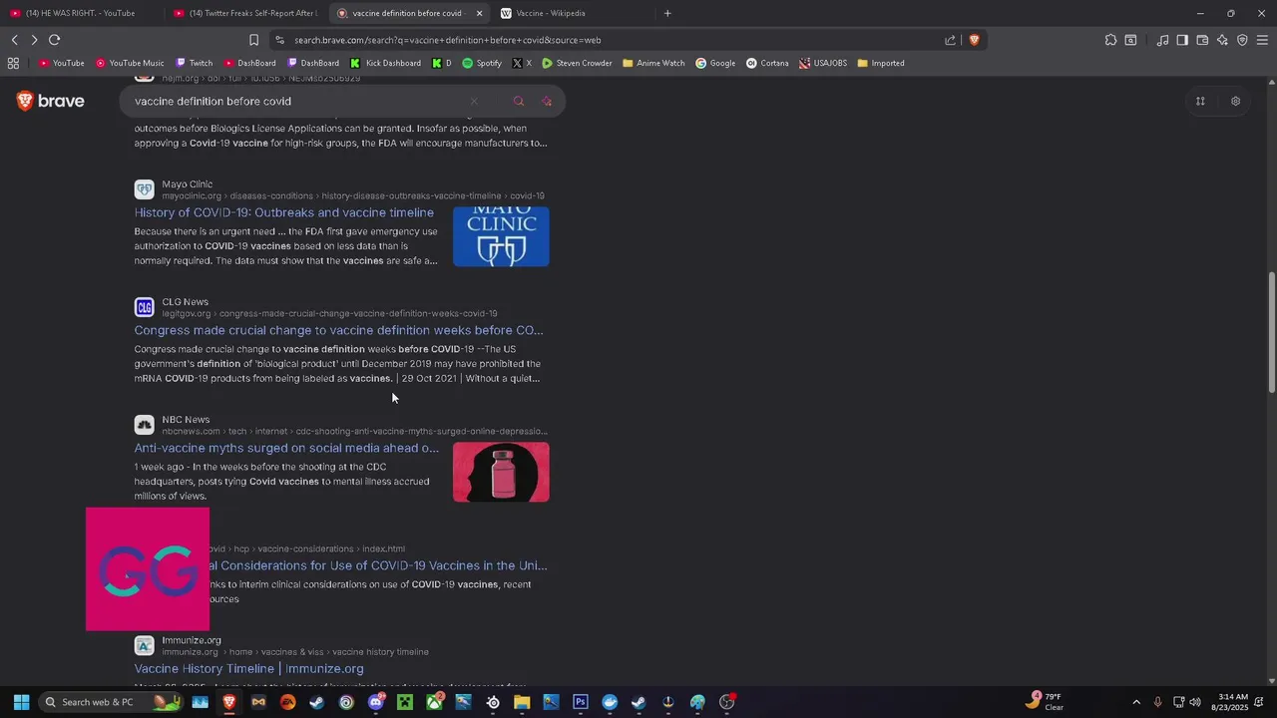Image resolution: width=1277 pixels, height=718 pixels.
Task: Clear the search query with X
Action: pos(474,101)
